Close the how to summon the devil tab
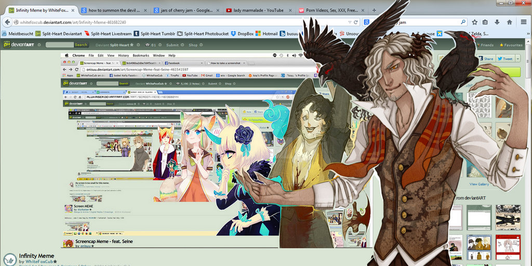 (x=145, y=10)
